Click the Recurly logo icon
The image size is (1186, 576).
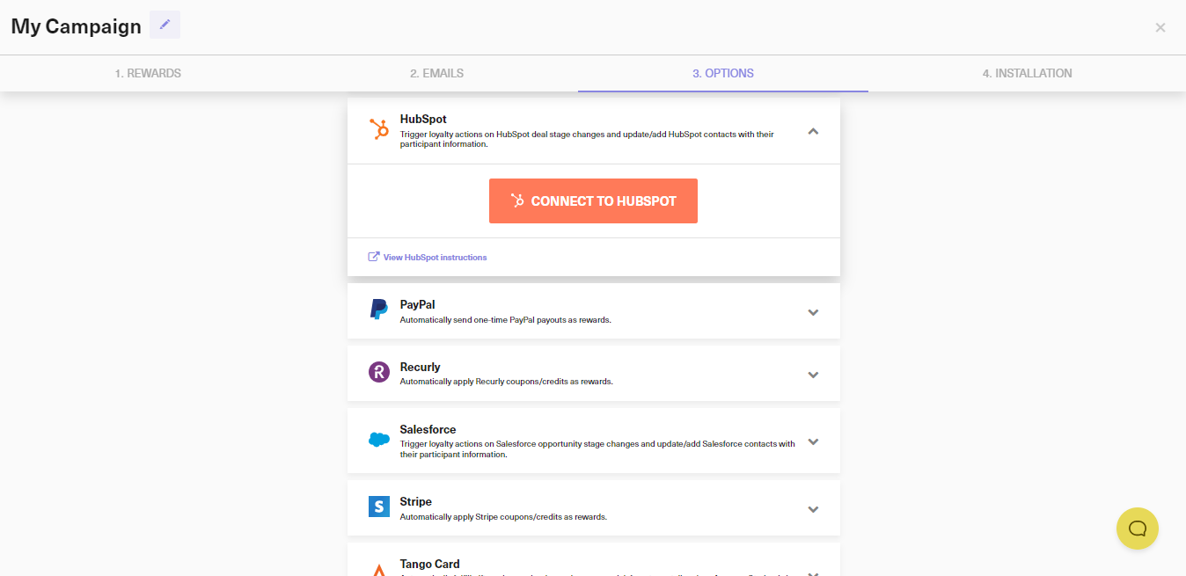click(x=378, y=371)
